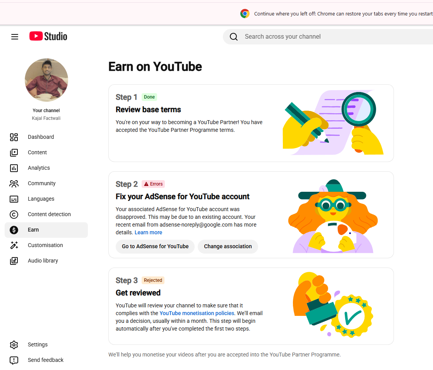
Task: Click the Chrome restore tabs banner text
Action: click(343, 14)
